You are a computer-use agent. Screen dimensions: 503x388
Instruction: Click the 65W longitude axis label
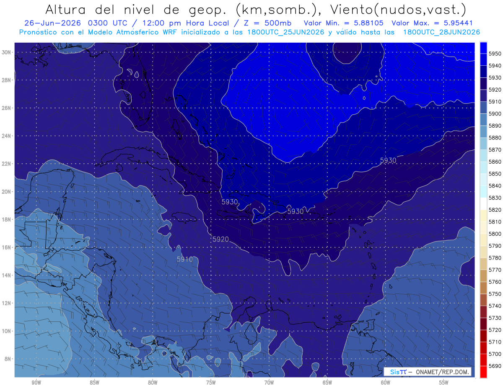(327, 383)
